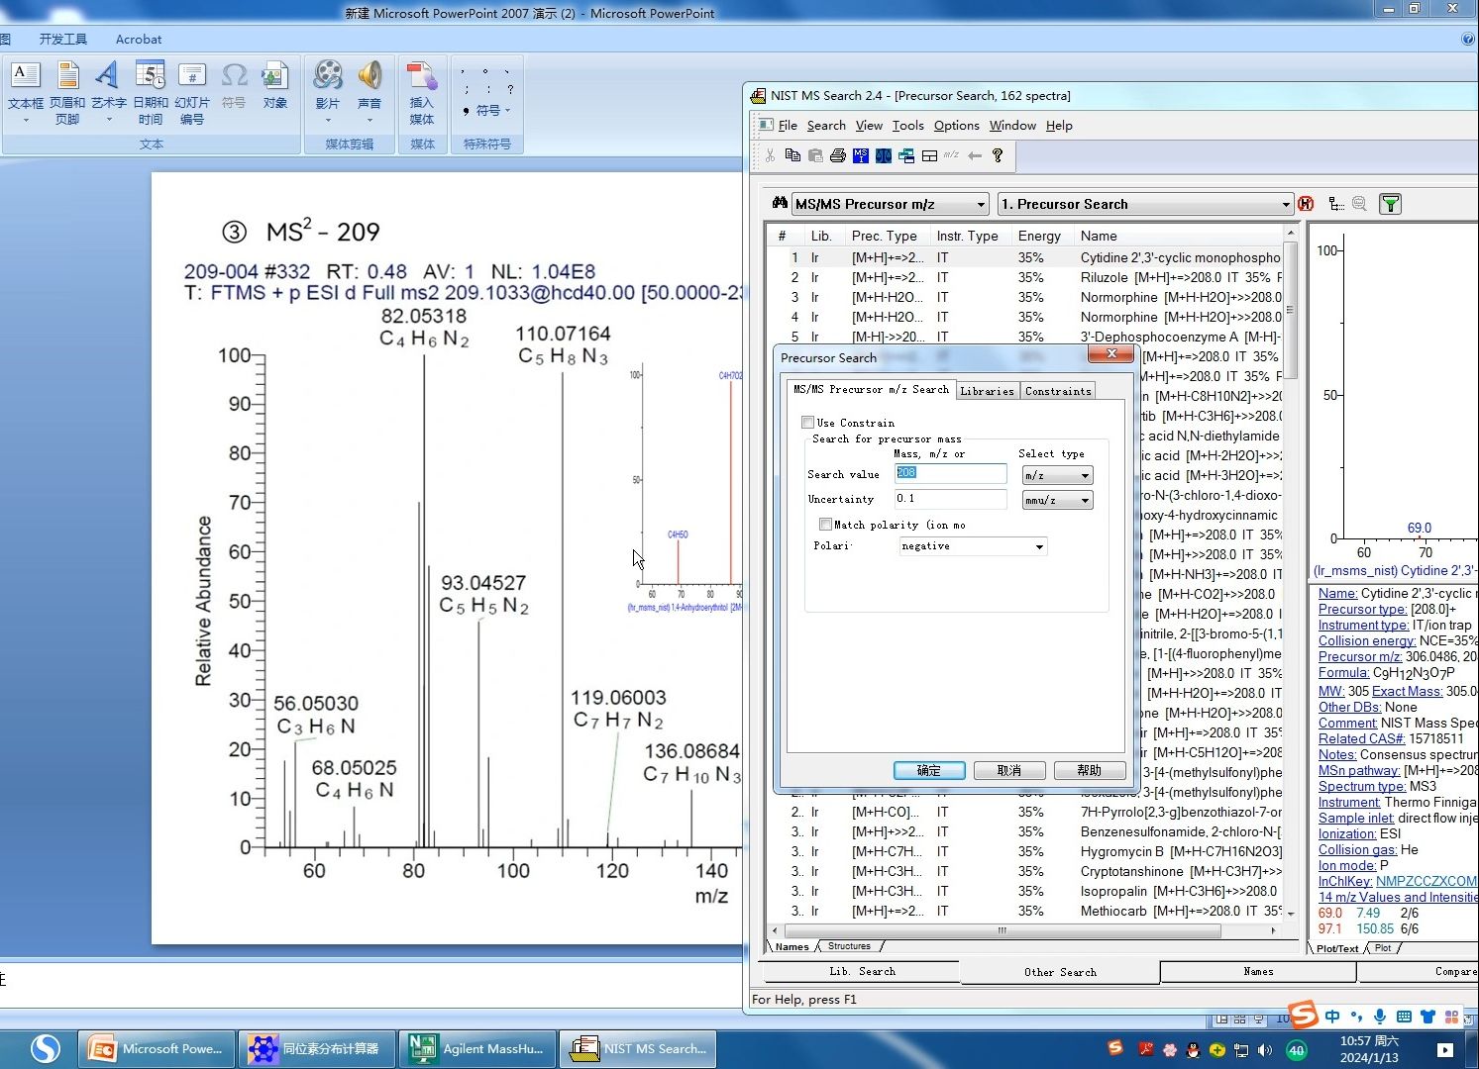Enable the Use Constrain checkbox
Viewport: 1479px width, 1069px height.
click(808, 423)
